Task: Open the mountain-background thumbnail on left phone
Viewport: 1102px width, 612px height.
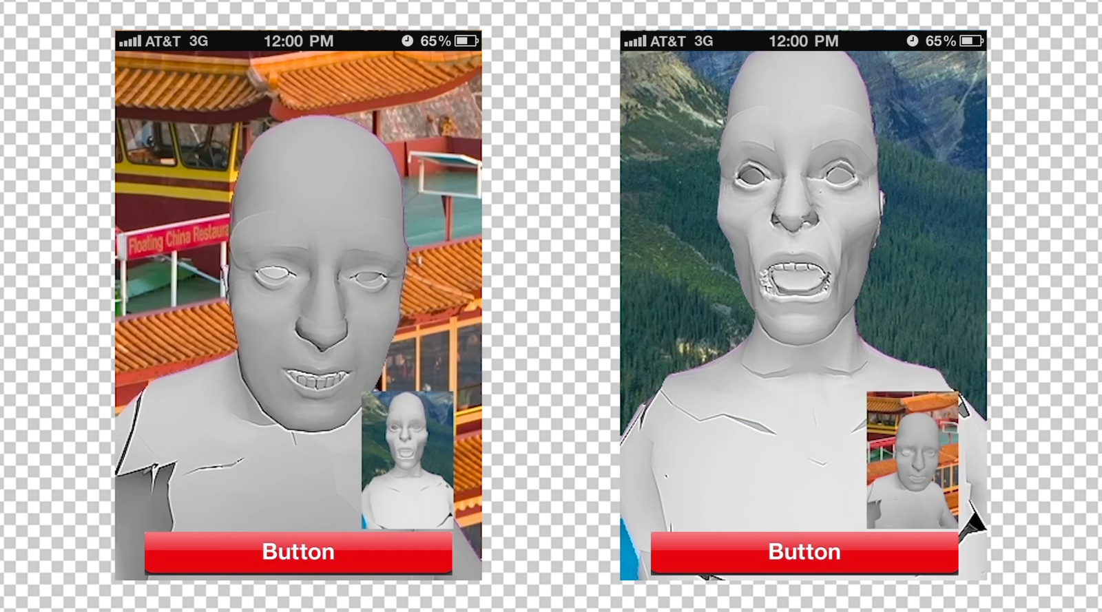Action: (408, 460)
